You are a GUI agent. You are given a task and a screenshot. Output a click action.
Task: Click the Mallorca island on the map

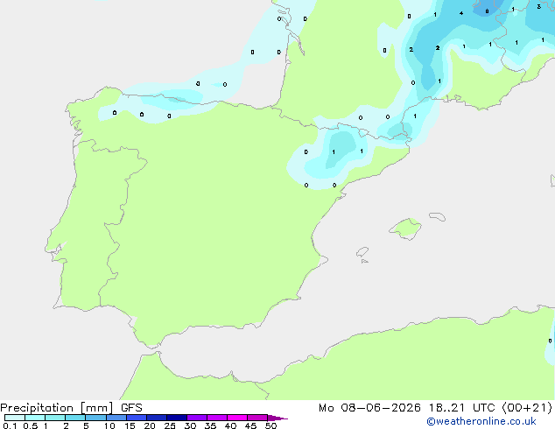405,229
